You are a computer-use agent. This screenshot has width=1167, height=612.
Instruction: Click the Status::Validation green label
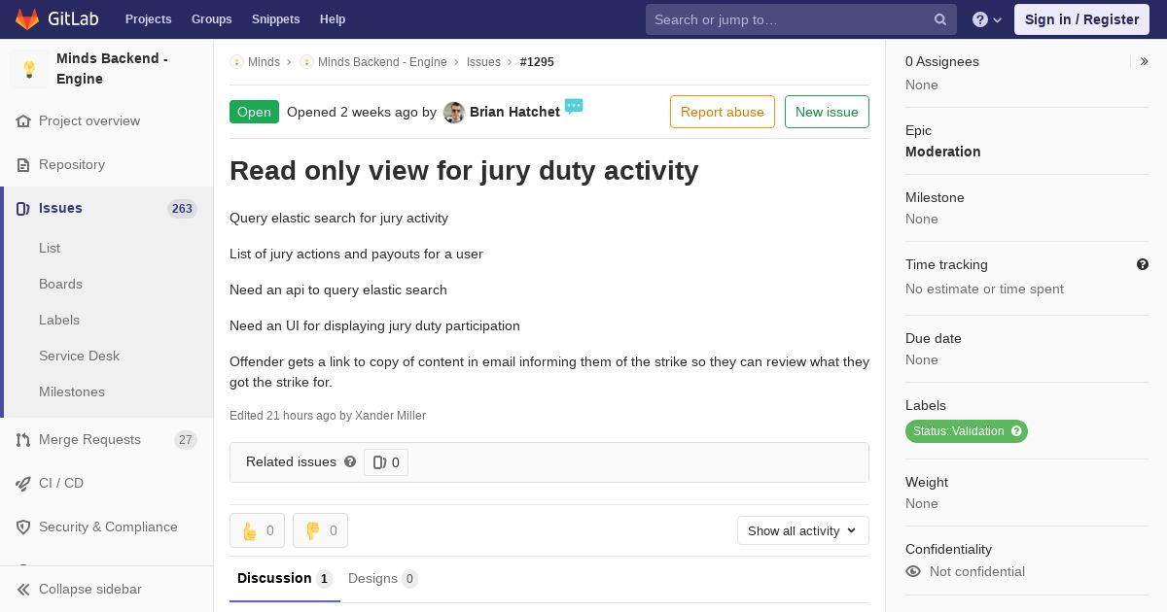click(x=958, y=431)
